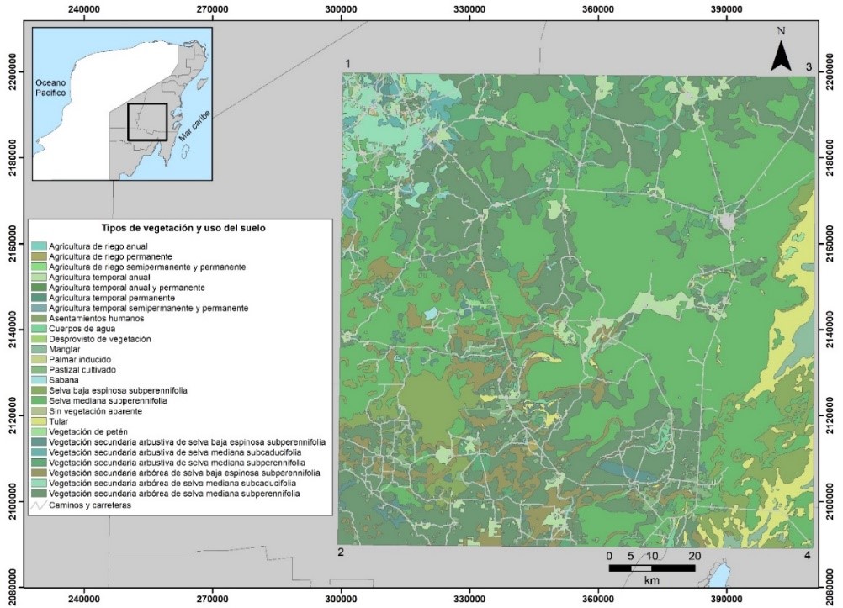Viewport: 843px width, 608px height.
Task: Click corner marker number 4 on the map
Action: 807,556
